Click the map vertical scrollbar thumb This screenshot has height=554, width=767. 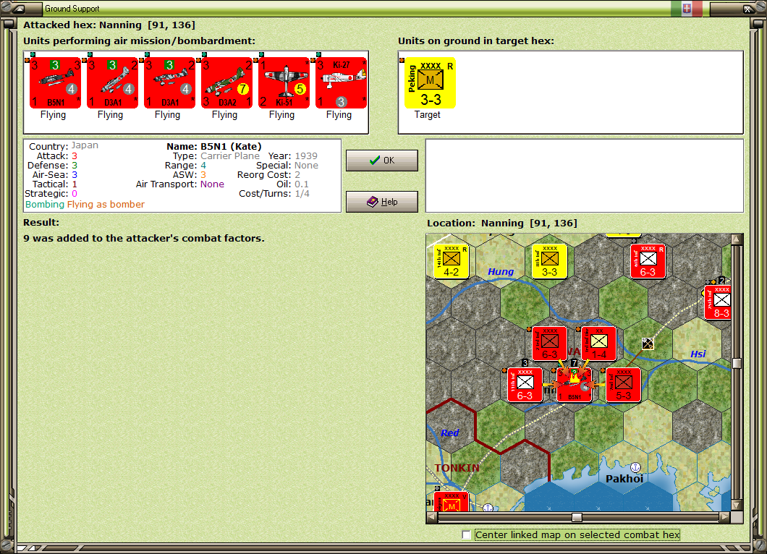coord(737,363)
